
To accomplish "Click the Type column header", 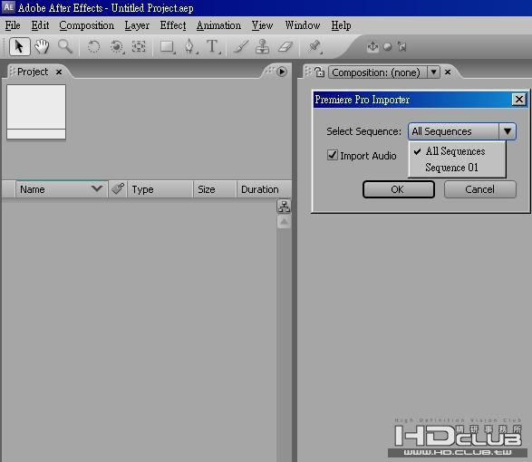I will pos(160,189).
